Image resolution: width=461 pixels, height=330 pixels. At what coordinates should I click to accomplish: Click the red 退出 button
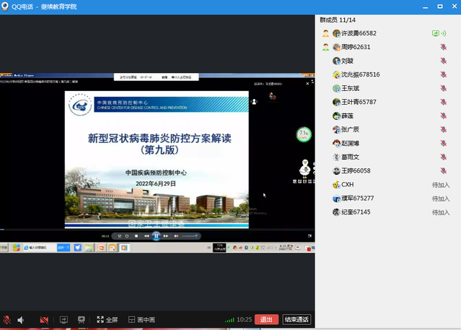pyautogui.click(x=266, y=319)
